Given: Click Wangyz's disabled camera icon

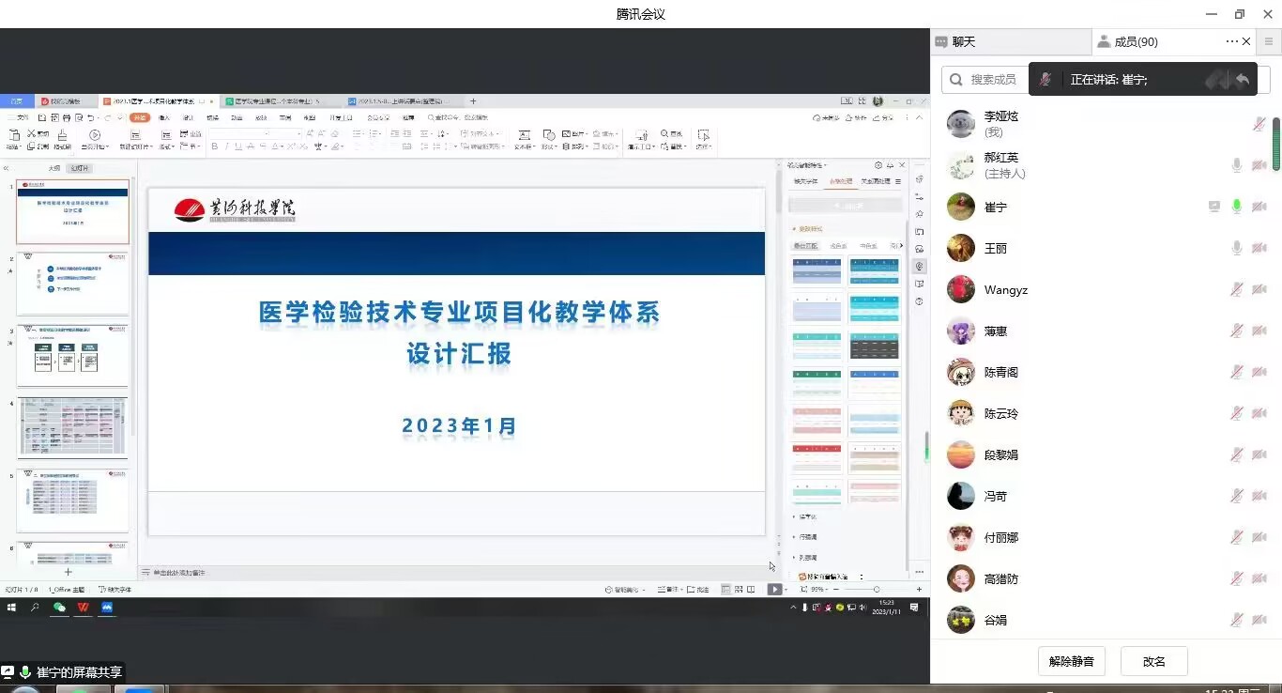Looking at the screenshot, I should pos(1259,289).
